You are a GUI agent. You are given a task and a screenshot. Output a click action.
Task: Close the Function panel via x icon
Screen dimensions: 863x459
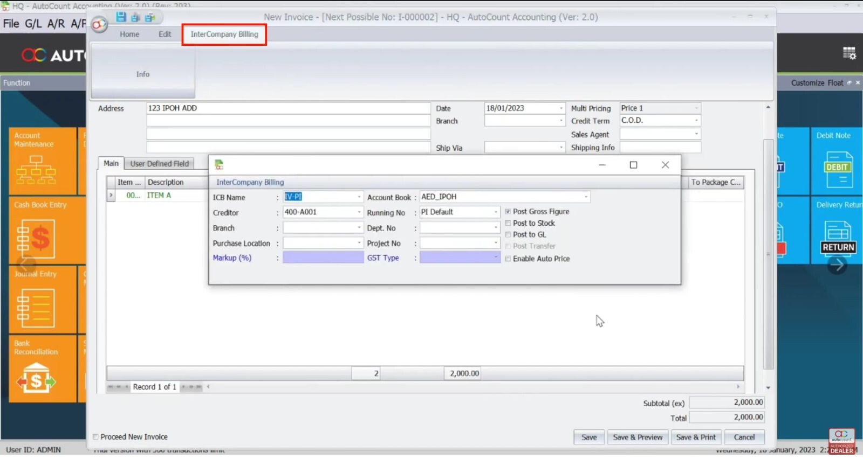coord(858,83)
